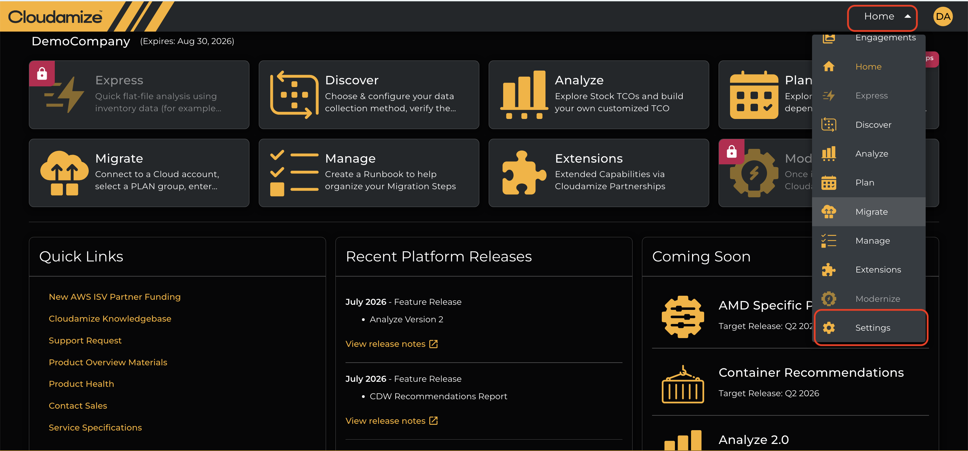This screenshot has height=451, width=968.
Task: Click the lock icon on Modernize card
Action: pyautogui.click(x=732, y=152)
